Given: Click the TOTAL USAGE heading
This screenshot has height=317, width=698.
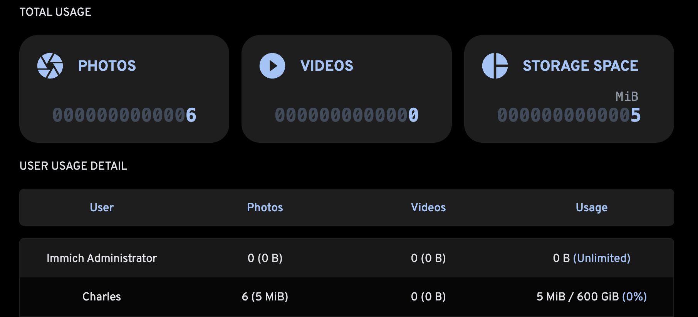Looking at the screenshot, I should coord(55,12).
